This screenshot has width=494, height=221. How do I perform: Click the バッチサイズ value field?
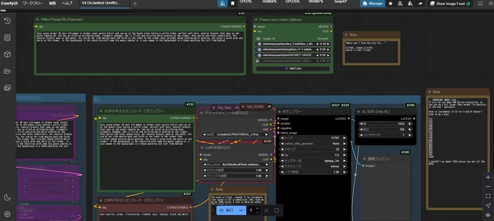click(x=386, y=135)
